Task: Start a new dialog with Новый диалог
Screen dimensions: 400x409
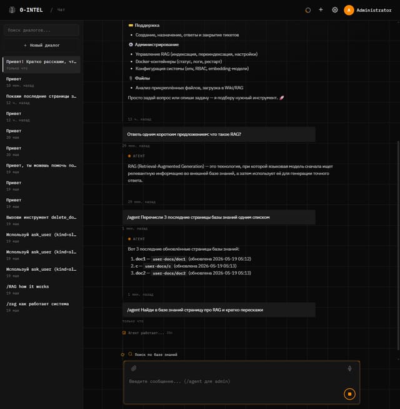Action: pyautogui.click(x=41, y=46)
